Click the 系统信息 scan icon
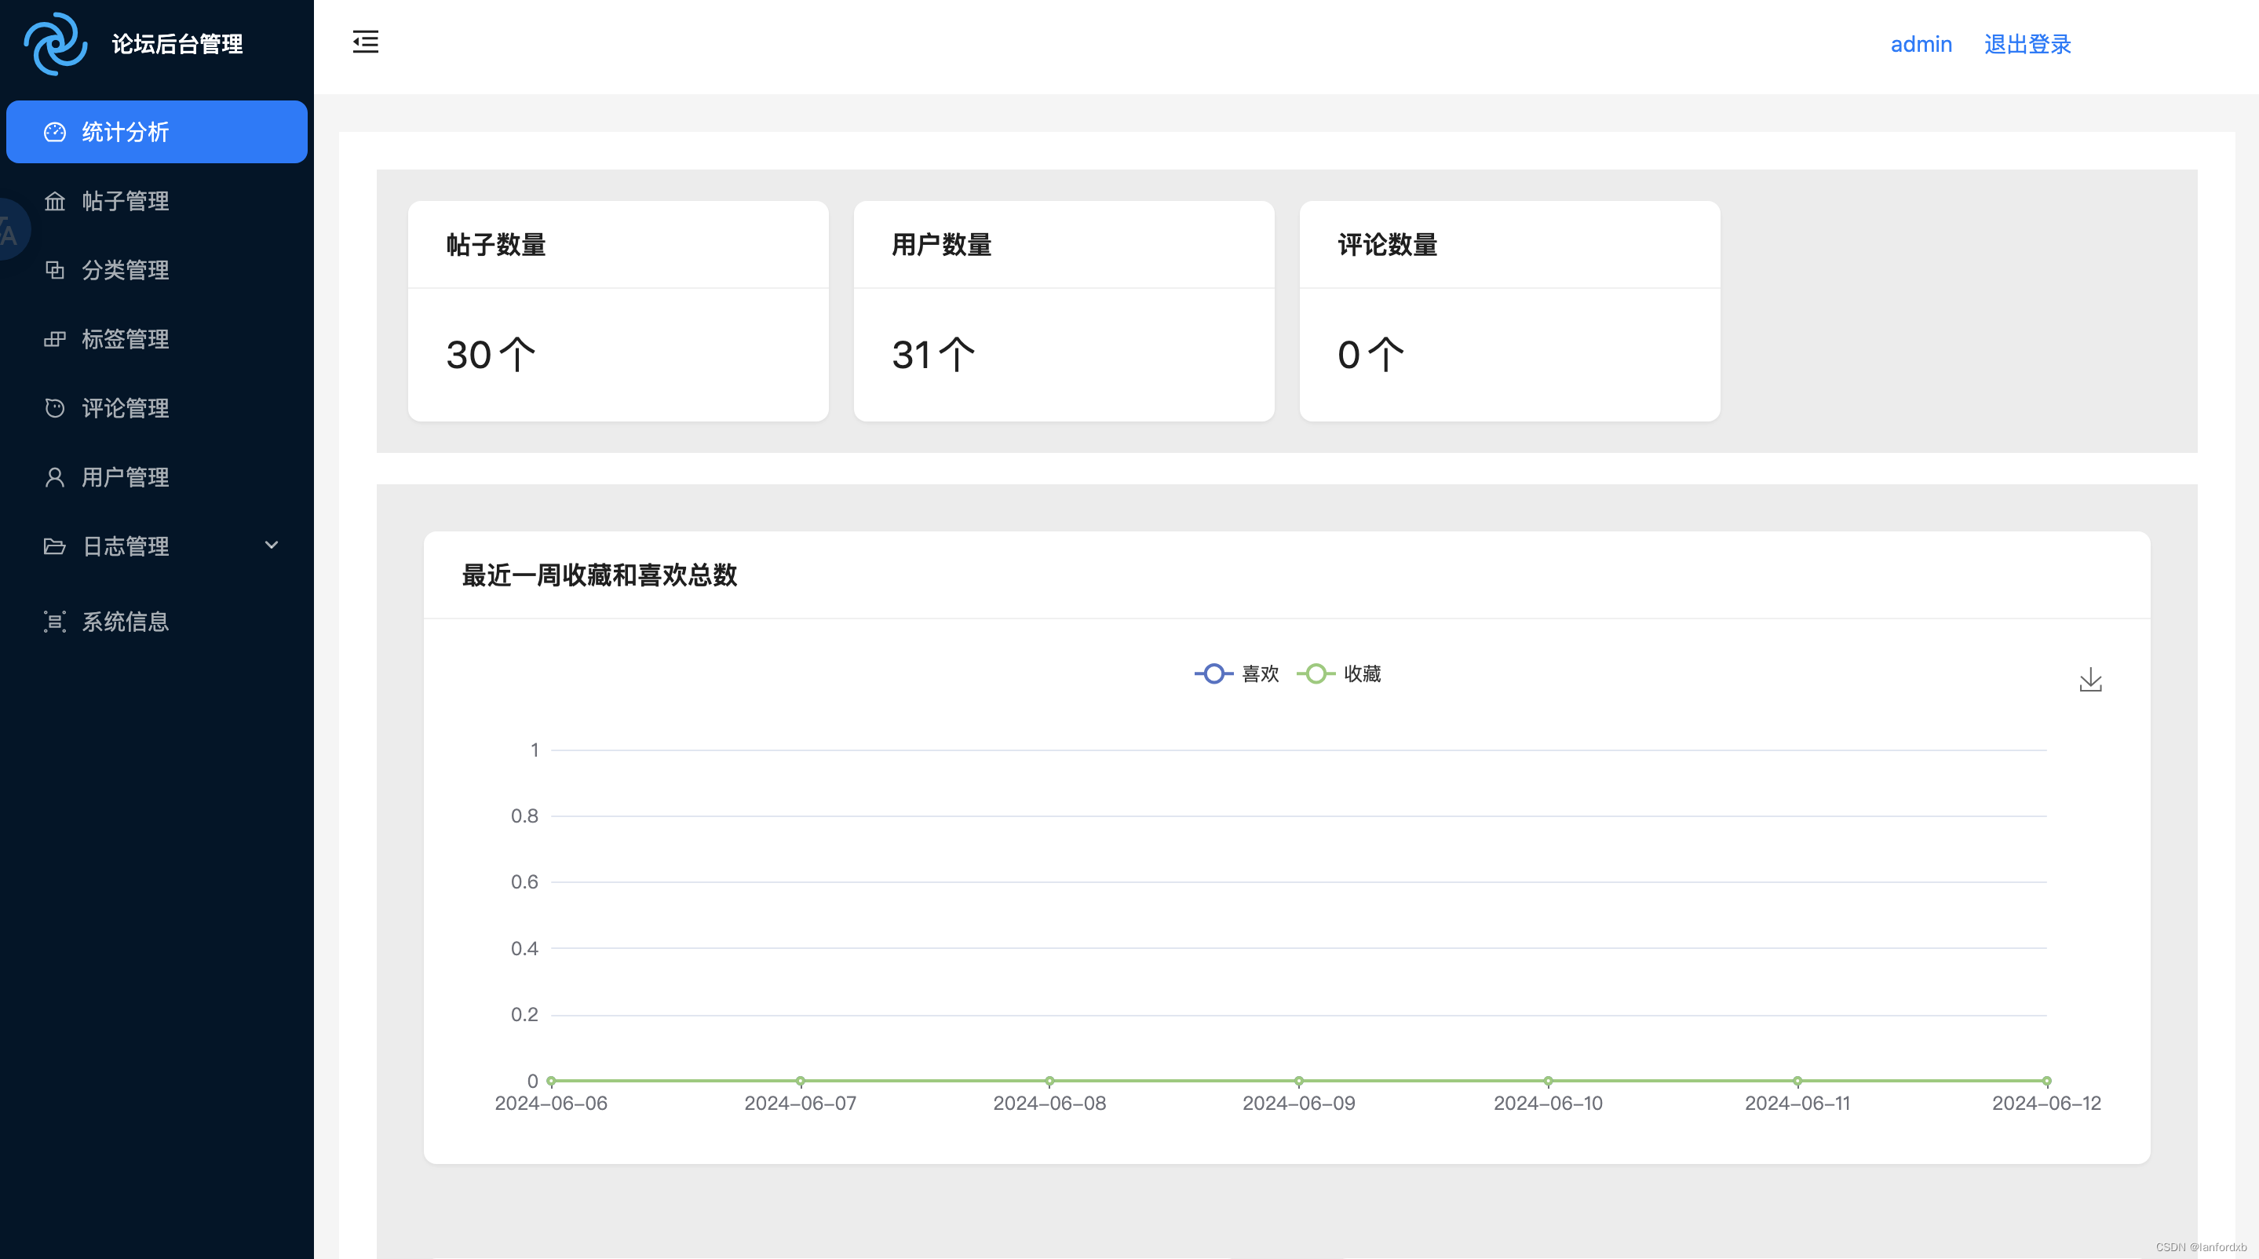 pos(54,622)
